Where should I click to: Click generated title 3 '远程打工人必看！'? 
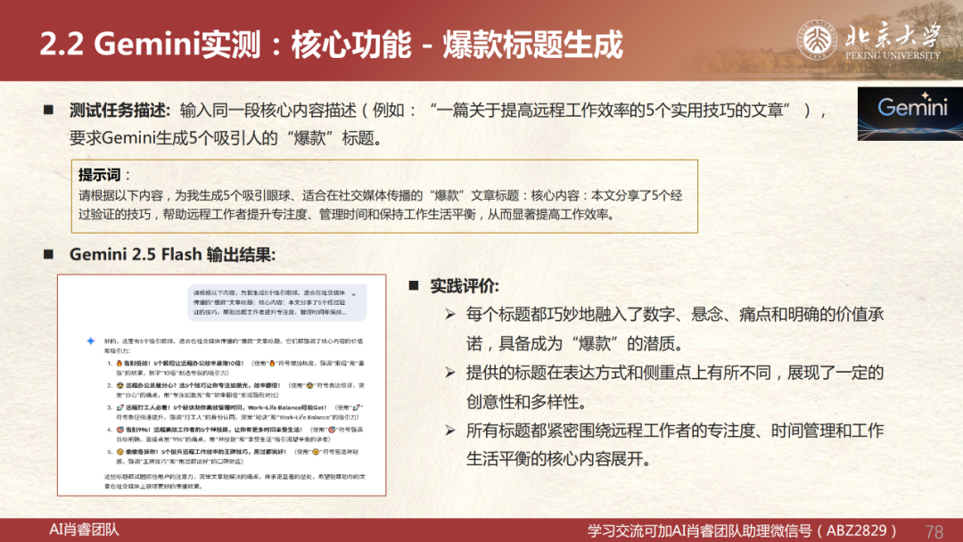point(240,412)
